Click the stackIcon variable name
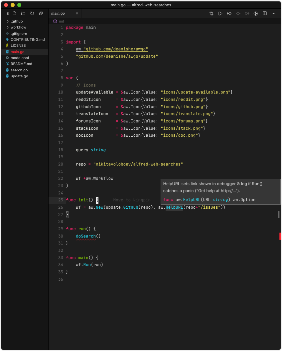 coord(87,128)
